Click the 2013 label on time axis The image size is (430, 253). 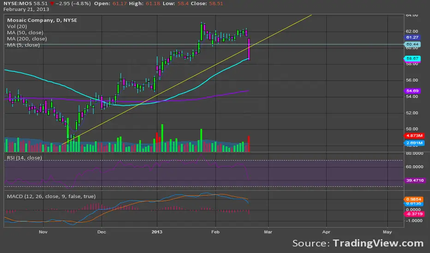(157, 232)
